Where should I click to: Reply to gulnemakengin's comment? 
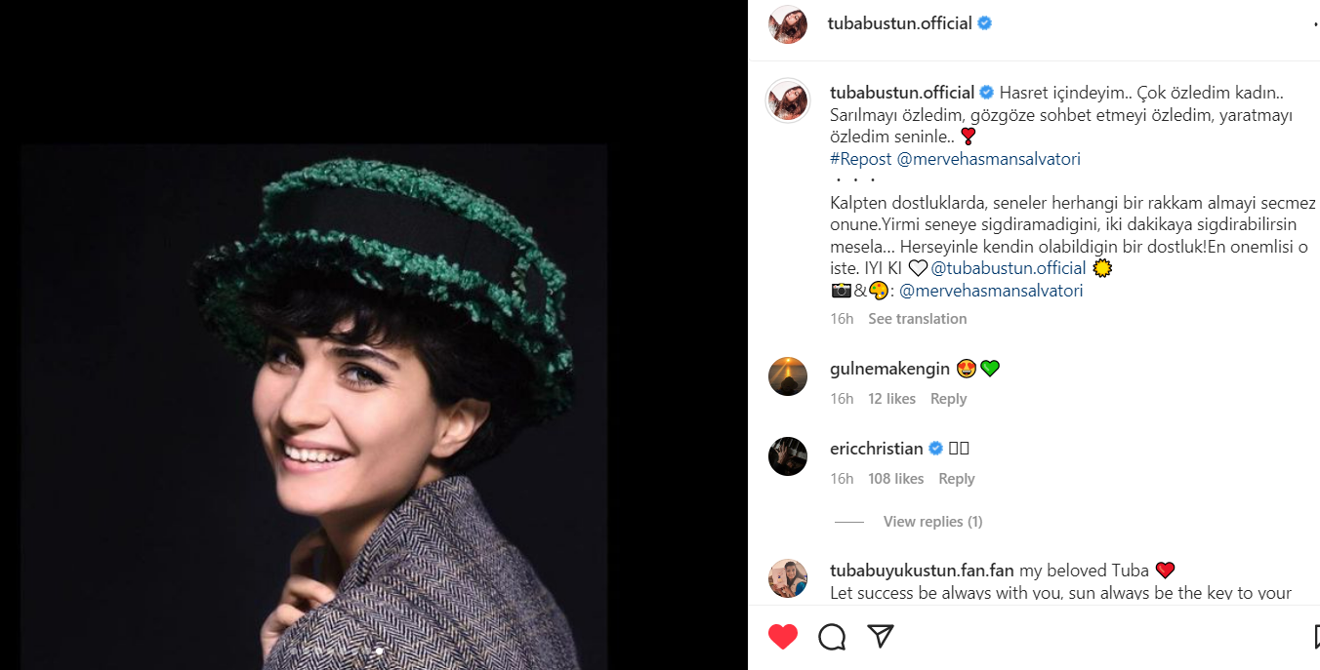click(x=948, y=399)
